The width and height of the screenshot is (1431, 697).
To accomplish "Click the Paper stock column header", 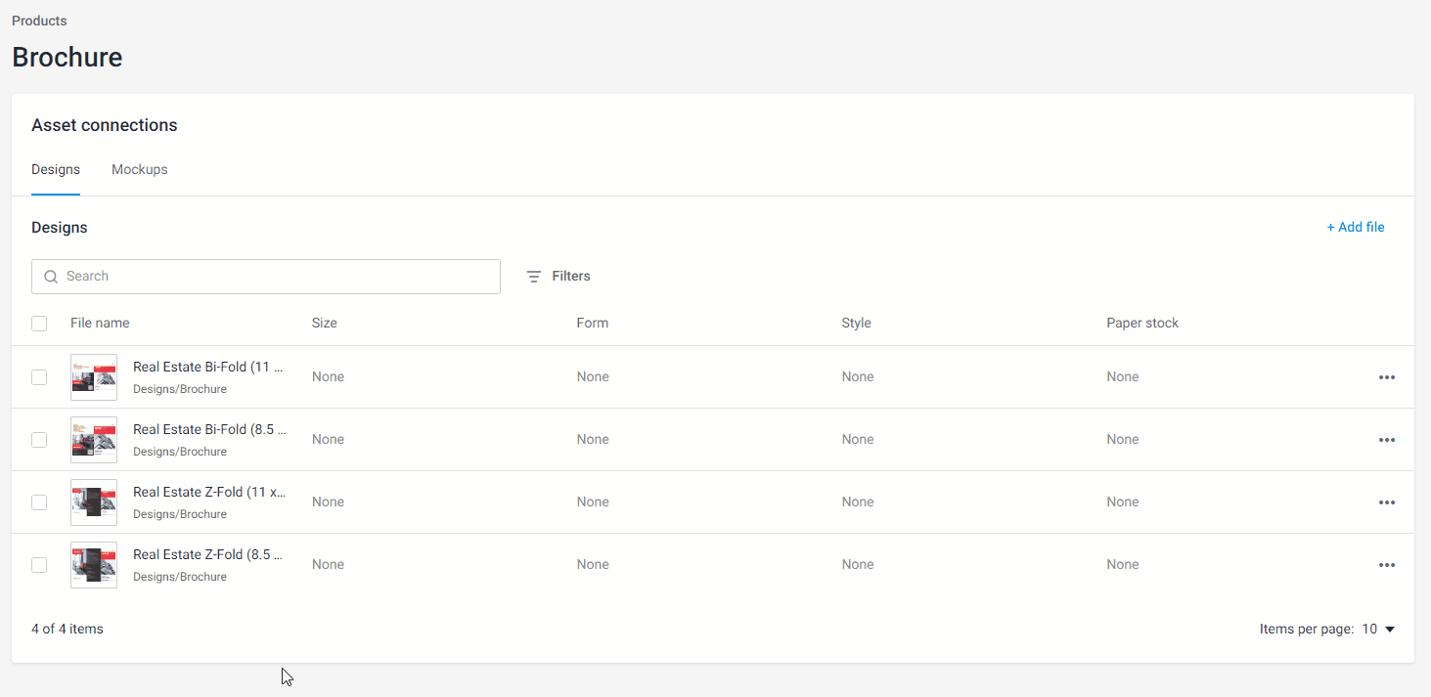I will (x=1141, y=324).
